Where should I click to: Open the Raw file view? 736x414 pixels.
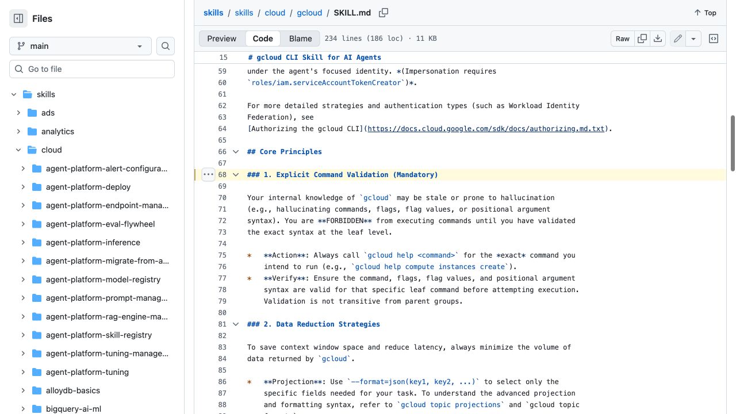[623, 39]
